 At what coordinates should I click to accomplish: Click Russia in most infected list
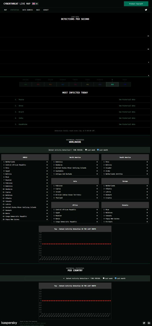tap(21, 99)
